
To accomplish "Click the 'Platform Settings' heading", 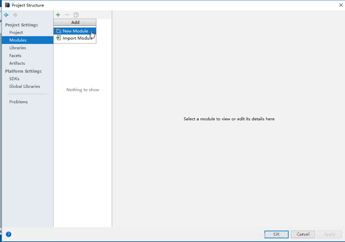I will pyautogui.click(x=23, y=71).
